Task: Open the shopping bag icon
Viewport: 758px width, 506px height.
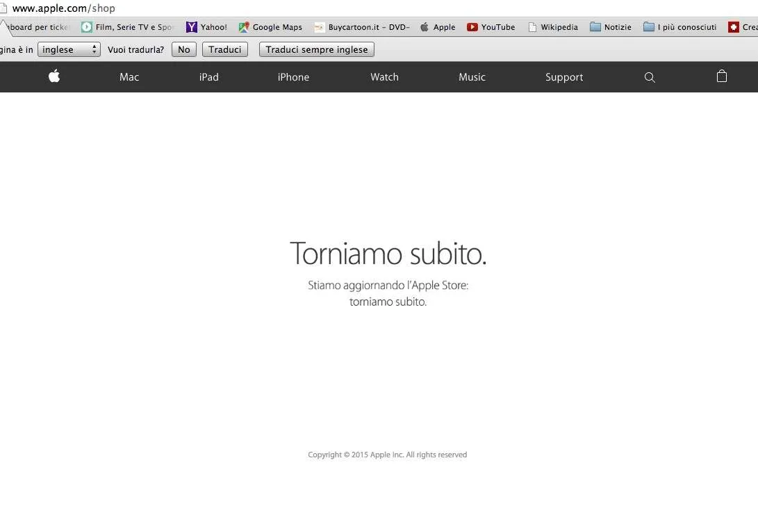Action: tap(722, 76)
